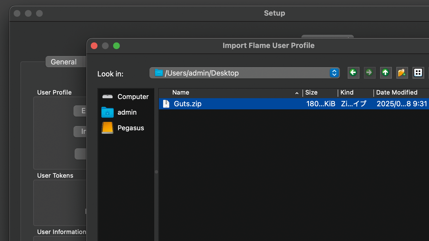Sort files by Kind column

[347, 93]
